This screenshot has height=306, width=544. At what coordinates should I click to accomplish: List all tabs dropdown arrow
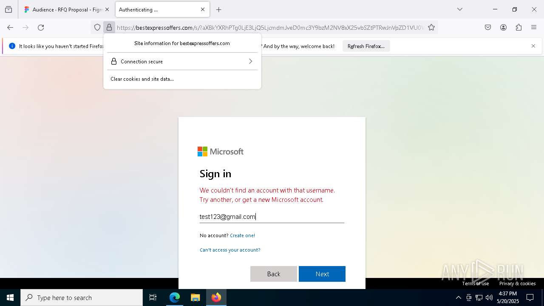point(460,9)
